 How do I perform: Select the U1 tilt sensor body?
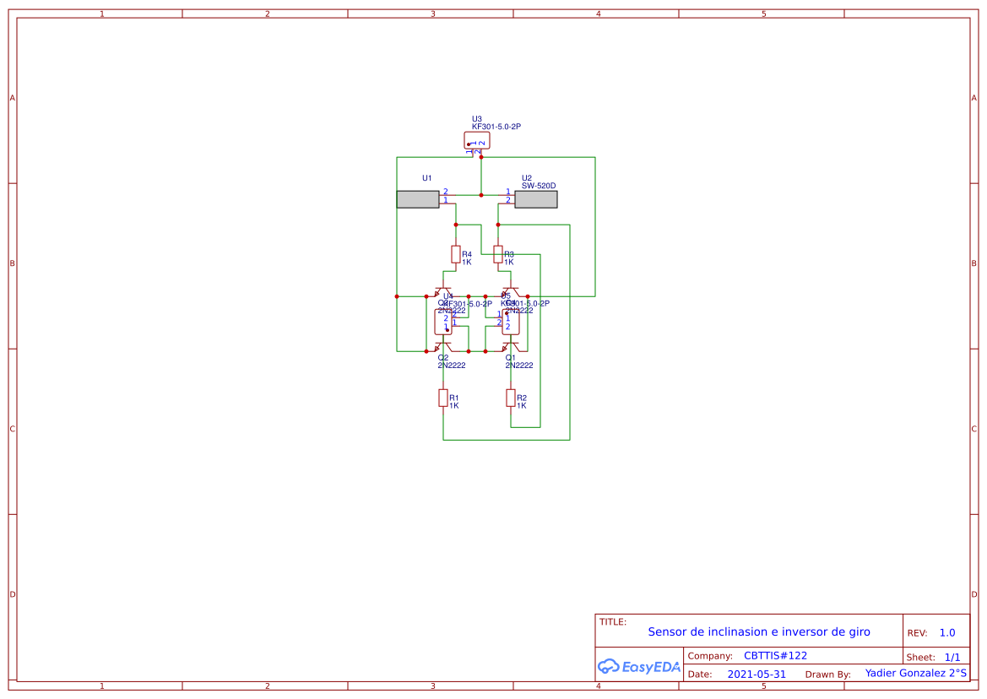tap(417, 198)
